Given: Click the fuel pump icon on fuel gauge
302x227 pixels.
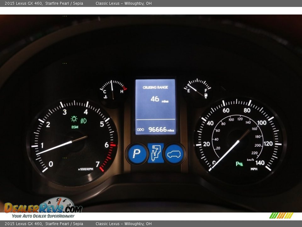Looking at the screenshot, I should 206,95.
